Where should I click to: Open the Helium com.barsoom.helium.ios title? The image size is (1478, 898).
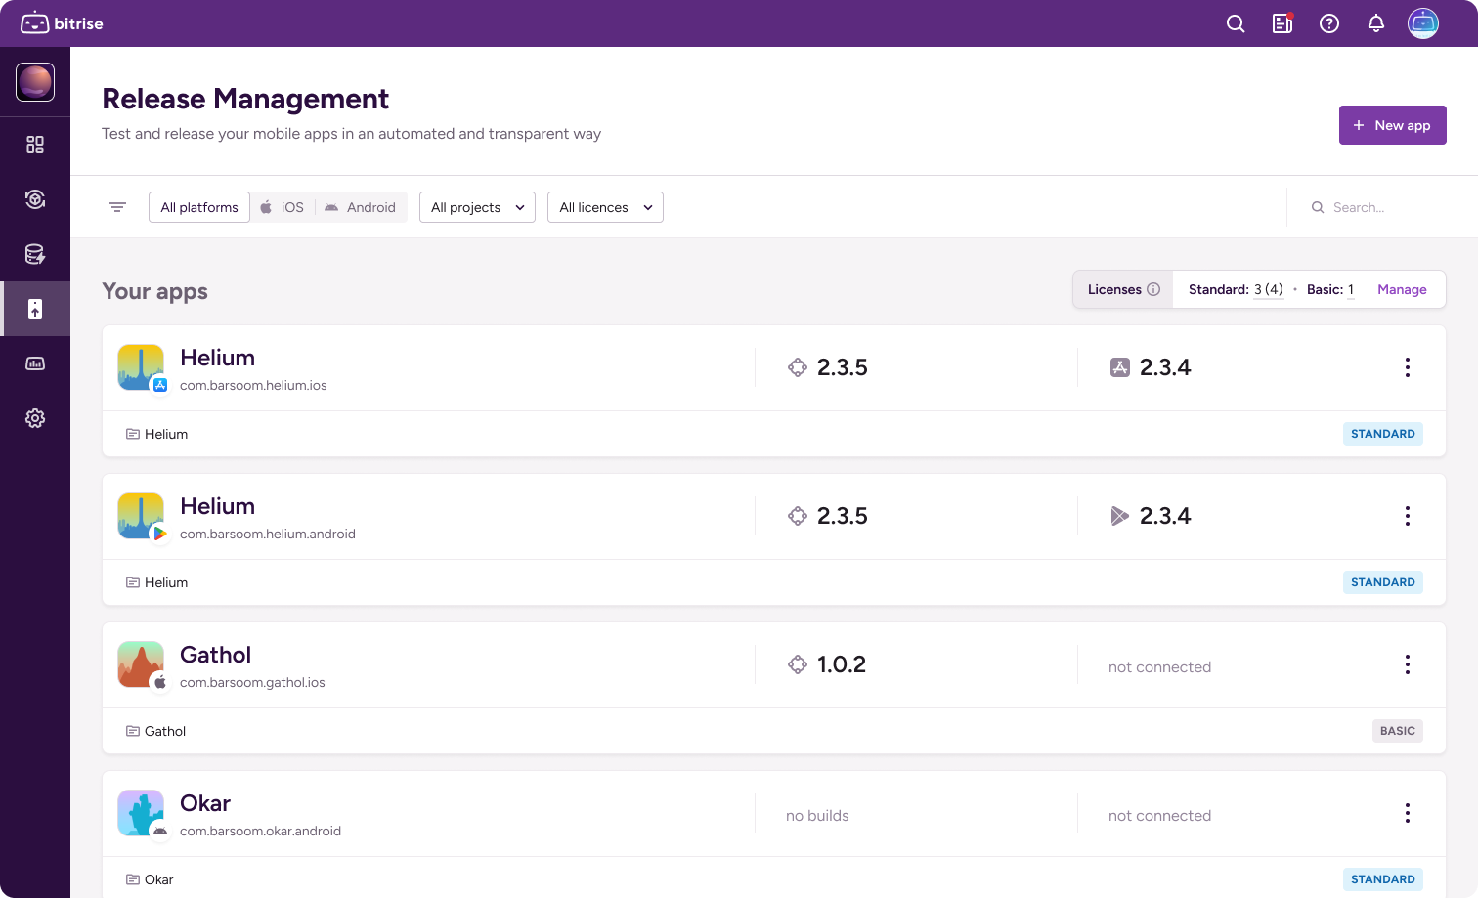217,358
